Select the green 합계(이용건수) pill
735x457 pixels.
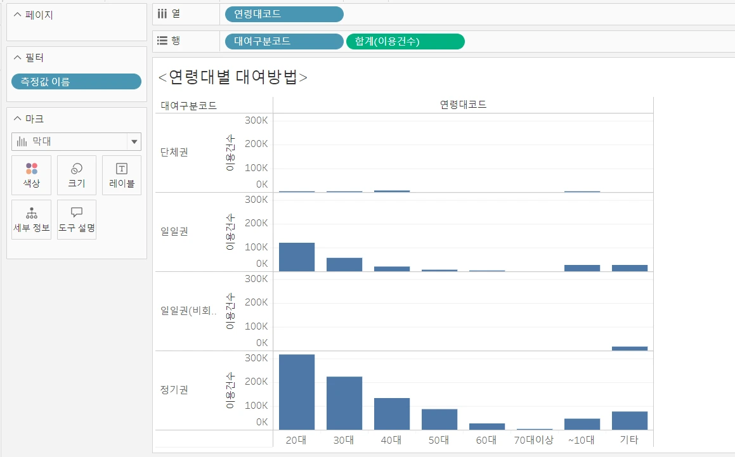405,41
